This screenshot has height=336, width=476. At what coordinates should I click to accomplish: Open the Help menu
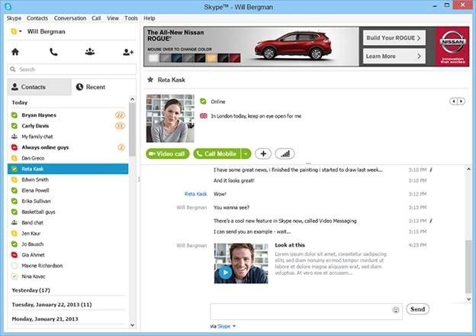[150, 18]
